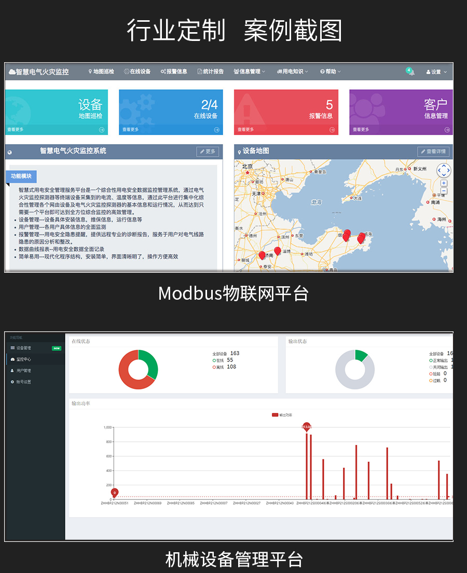Click arrow icon on blue 在线设备 card
The width and height of the screenshot is (467, 573).
pos(216,130)
